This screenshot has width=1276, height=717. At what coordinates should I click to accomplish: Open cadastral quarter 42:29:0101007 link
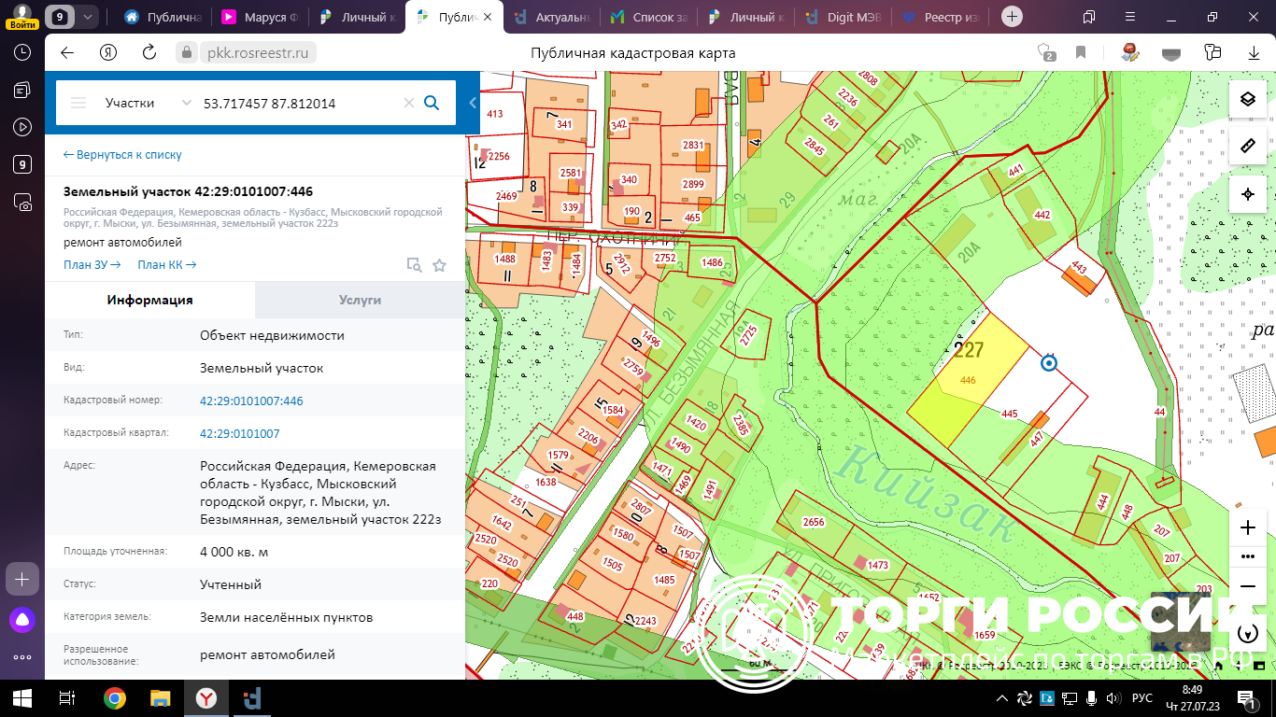(239, 433)
